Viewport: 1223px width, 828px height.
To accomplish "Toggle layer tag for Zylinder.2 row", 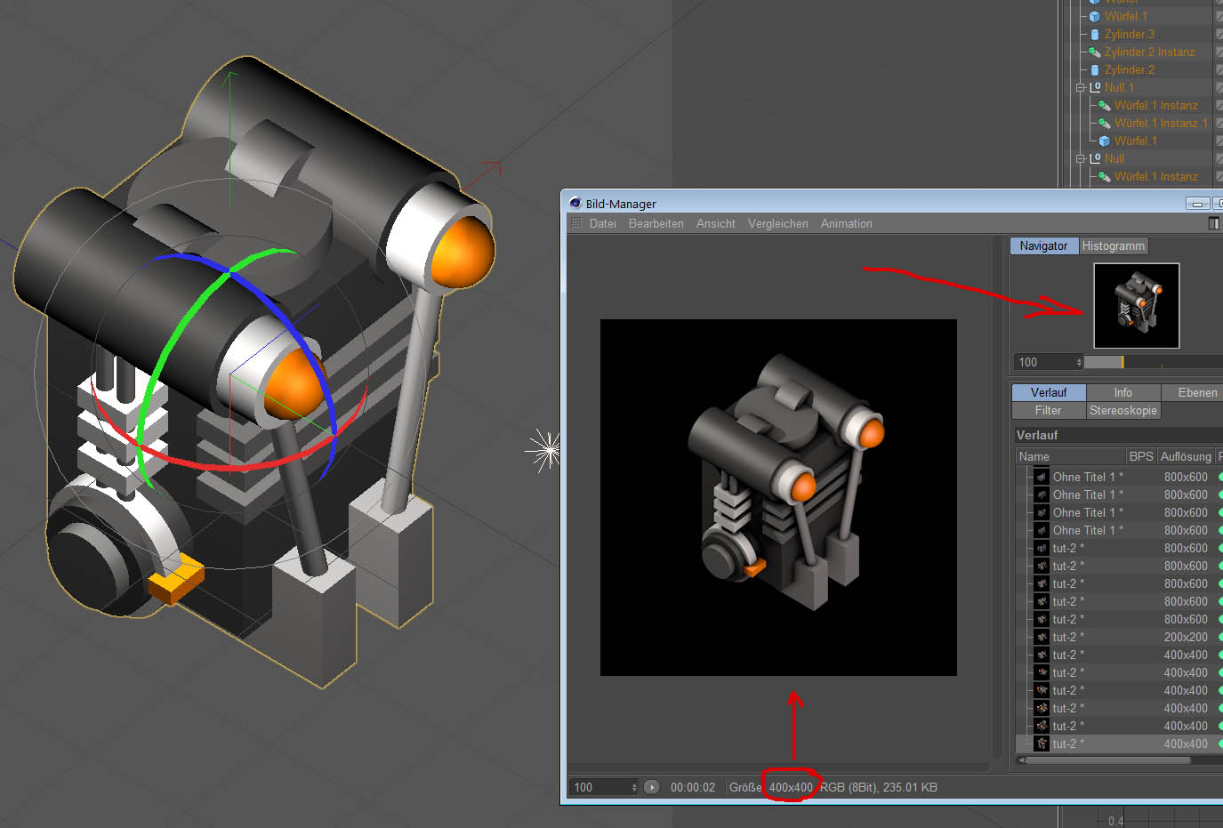I will coord(1219,69).
